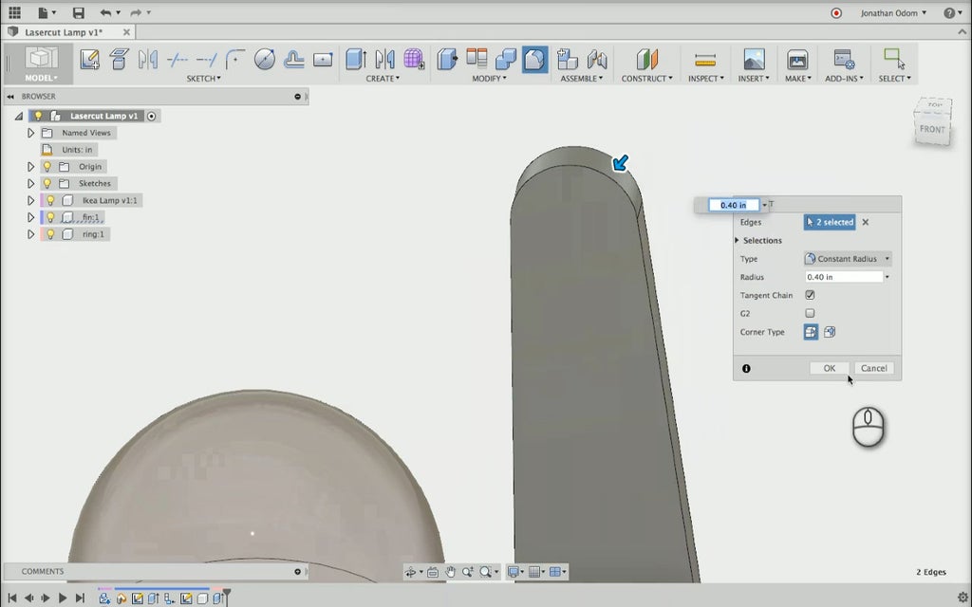Cancel the Fillet dialog
Screen dimensions: 972x607
[874, 368]
